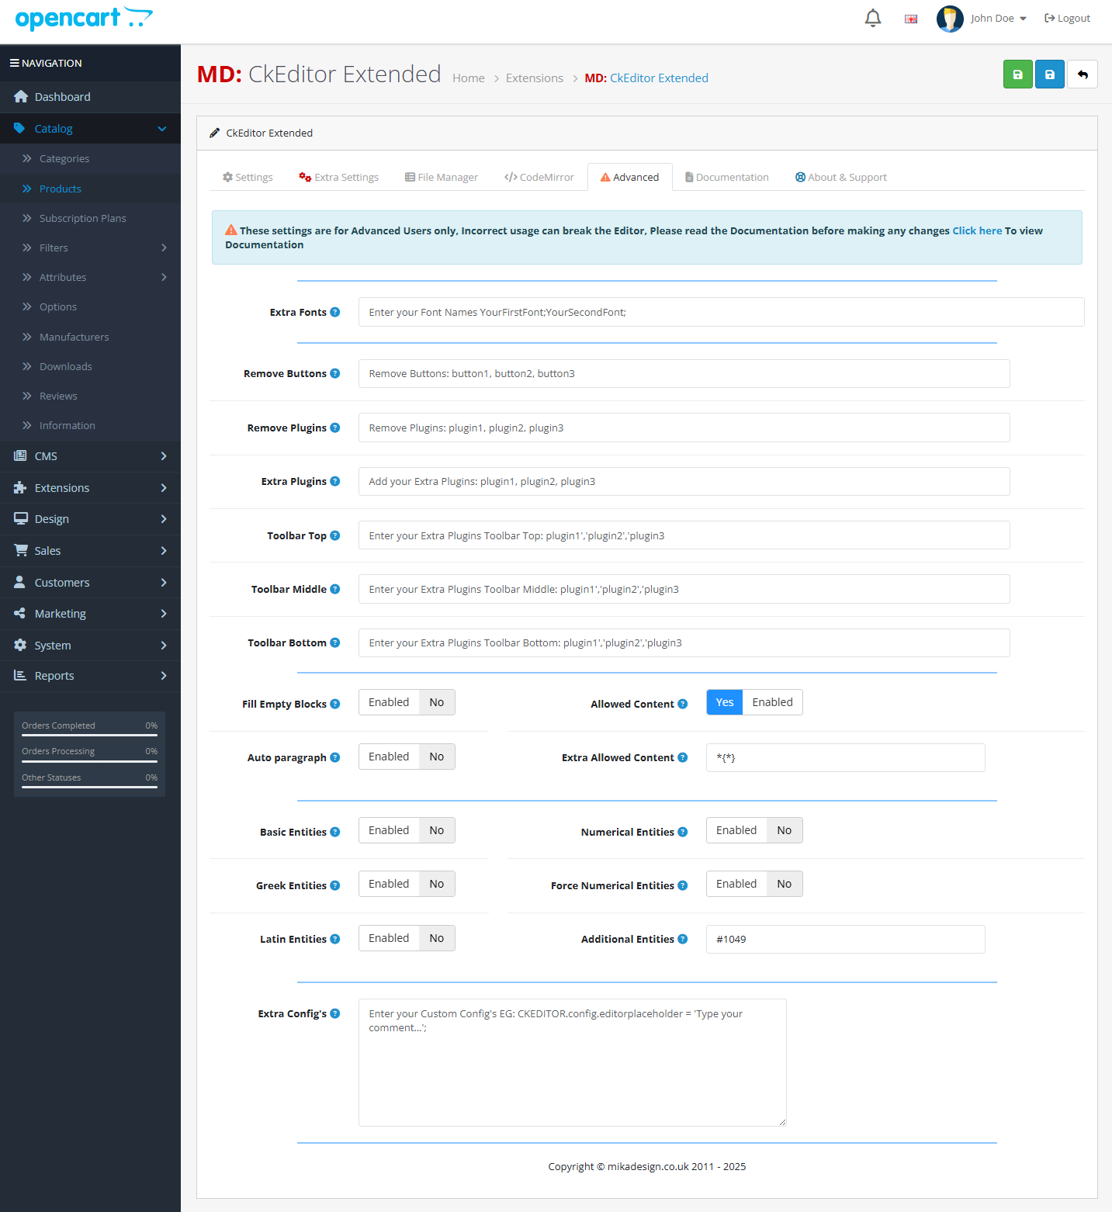
Task: Click the Orders Processing progress bar
Action: point(89,761)
